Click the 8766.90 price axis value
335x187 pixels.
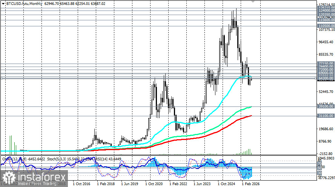[x=325, y=141]
